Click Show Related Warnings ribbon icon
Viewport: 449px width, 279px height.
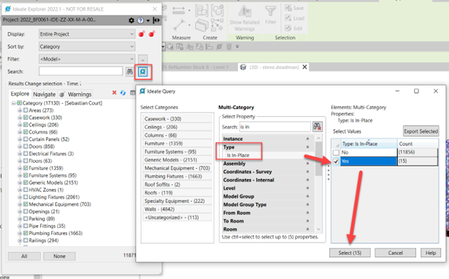[x=245, y=12]
